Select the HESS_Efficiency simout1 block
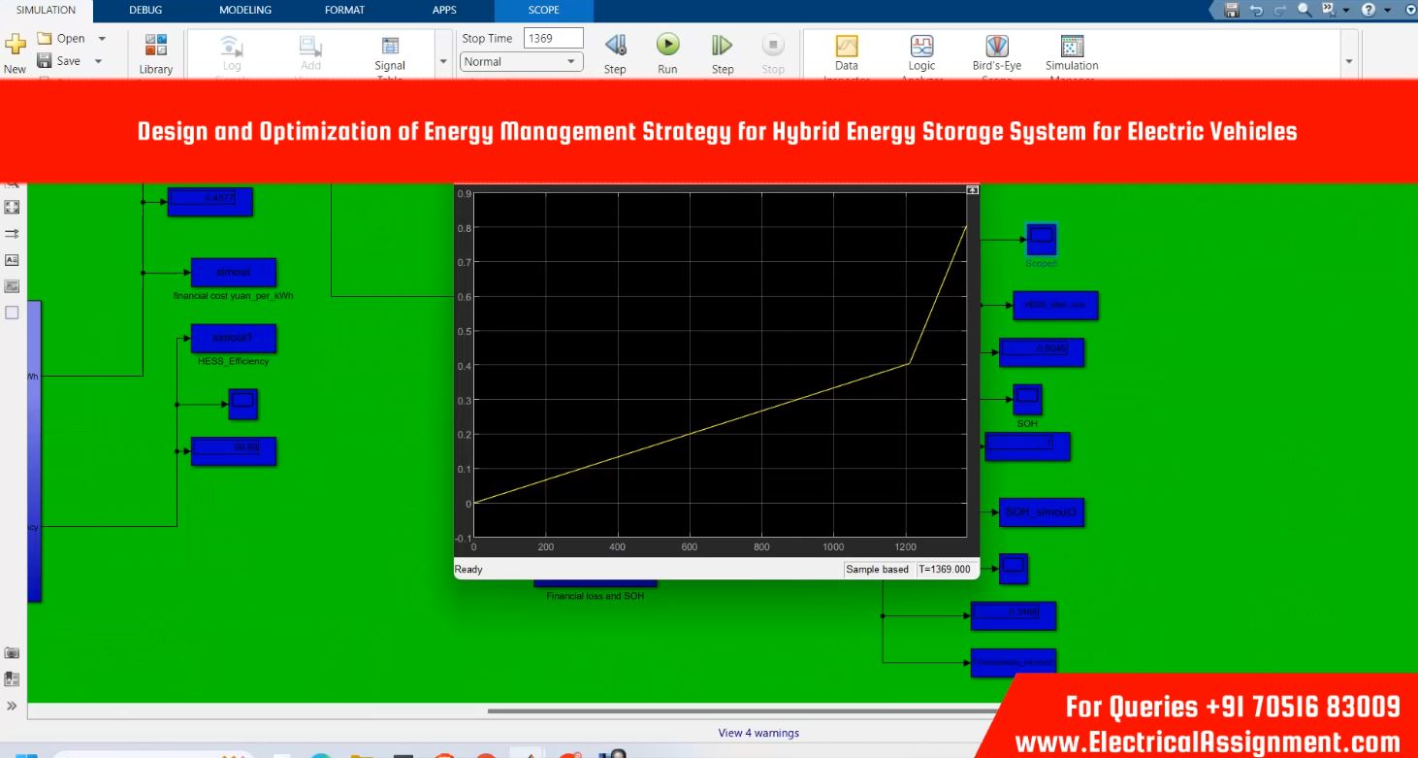Viewport: 1418px width, 758px height. tap(233, 338)
